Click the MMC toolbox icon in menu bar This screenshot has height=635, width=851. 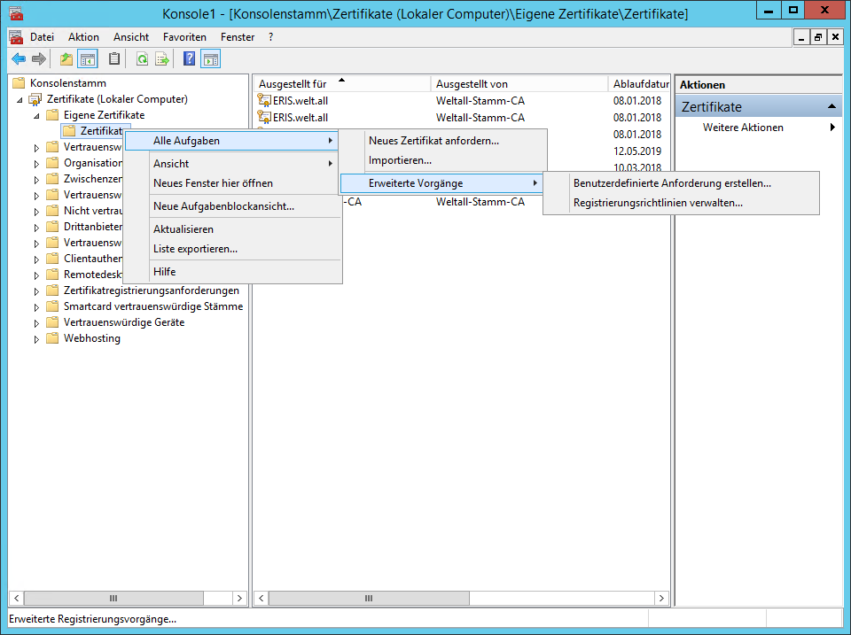click(x=16, y=37)
